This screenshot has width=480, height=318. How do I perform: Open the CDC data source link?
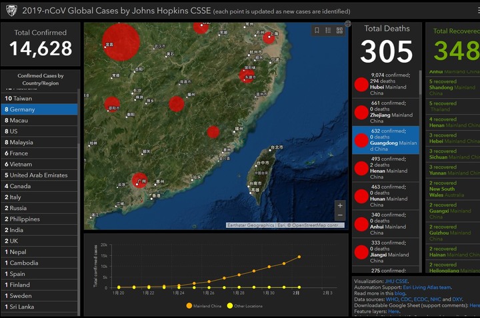coord(406,299)
